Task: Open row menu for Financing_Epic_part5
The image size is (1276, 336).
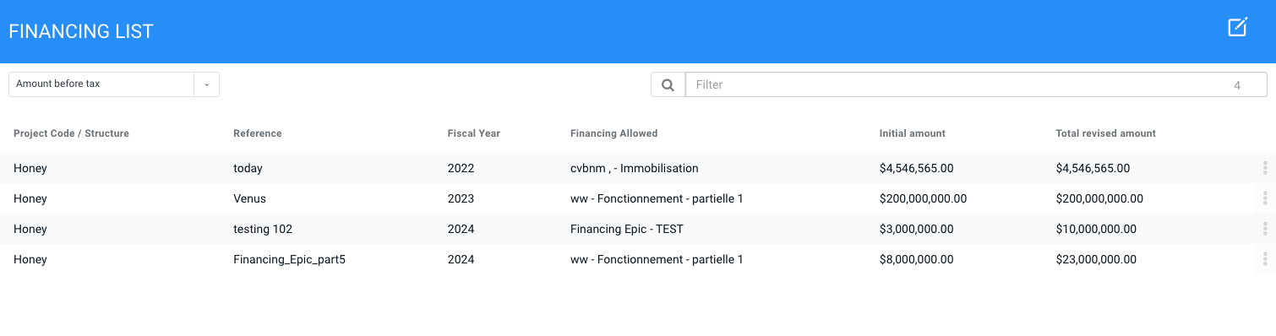Action: (x=1265, y=259)
